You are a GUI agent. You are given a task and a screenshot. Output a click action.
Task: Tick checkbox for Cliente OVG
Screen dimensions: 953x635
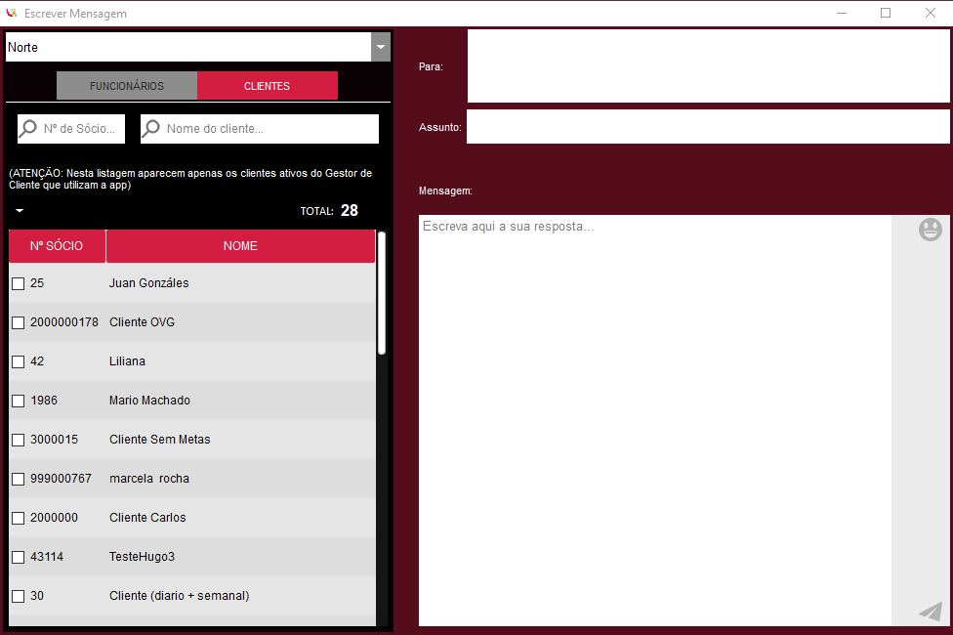coord(19,322)
